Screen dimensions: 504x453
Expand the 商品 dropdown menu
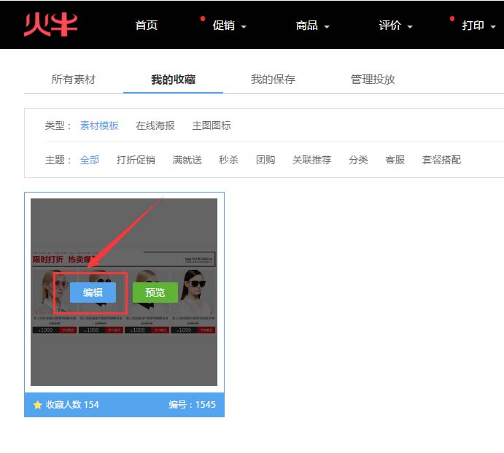[312, 26]
